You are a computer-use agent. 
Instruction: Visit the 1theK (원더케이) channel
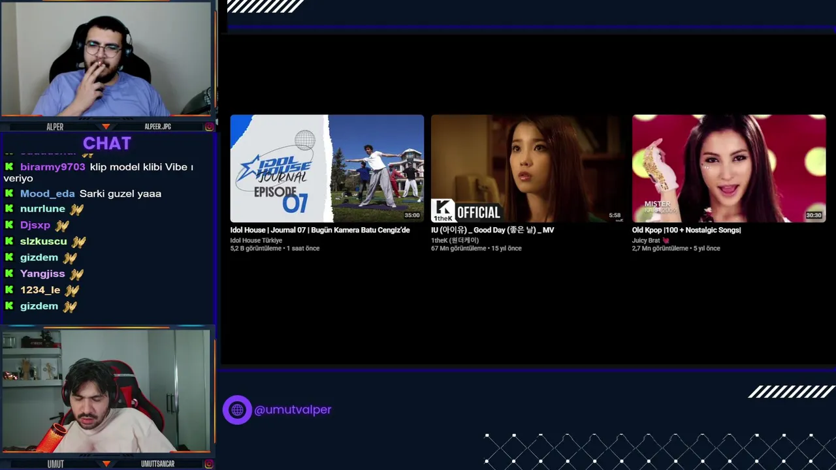coord(455,240)
